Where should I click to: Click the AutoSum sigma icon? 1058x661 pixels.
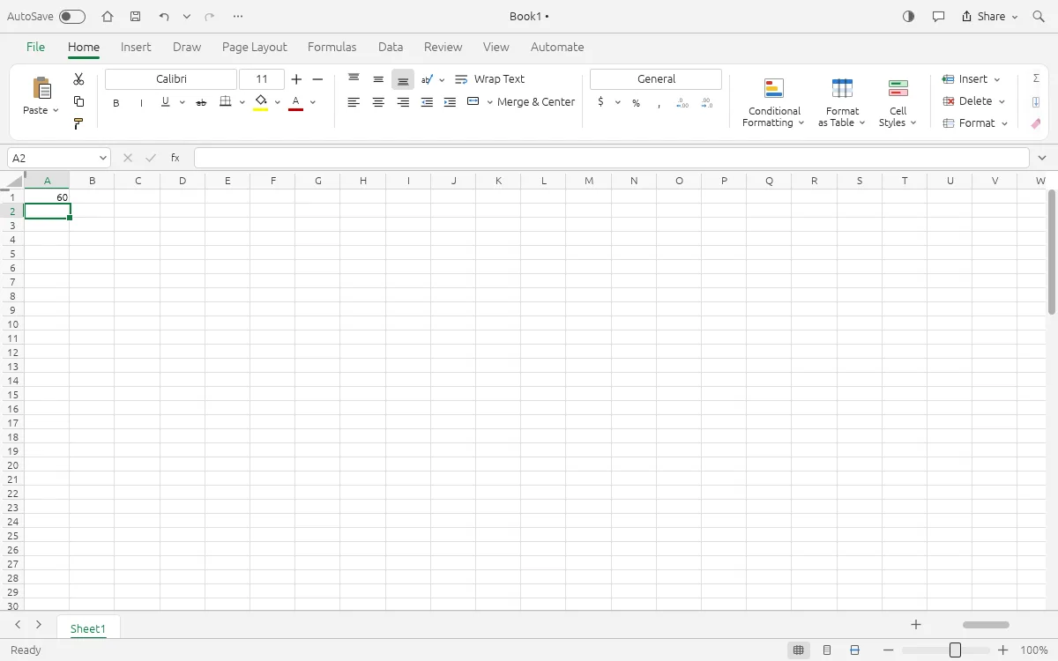tap(1036, 79)
